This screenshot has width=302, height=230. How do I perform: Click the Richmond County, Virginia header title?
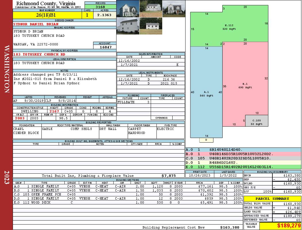[46, 3]
